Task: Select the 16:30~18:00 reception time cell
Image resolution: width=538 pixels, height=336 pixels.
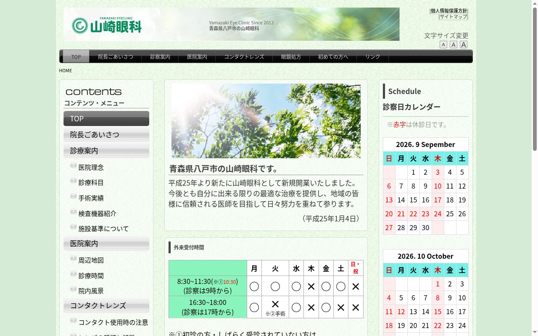Action: tap(208, 307)
